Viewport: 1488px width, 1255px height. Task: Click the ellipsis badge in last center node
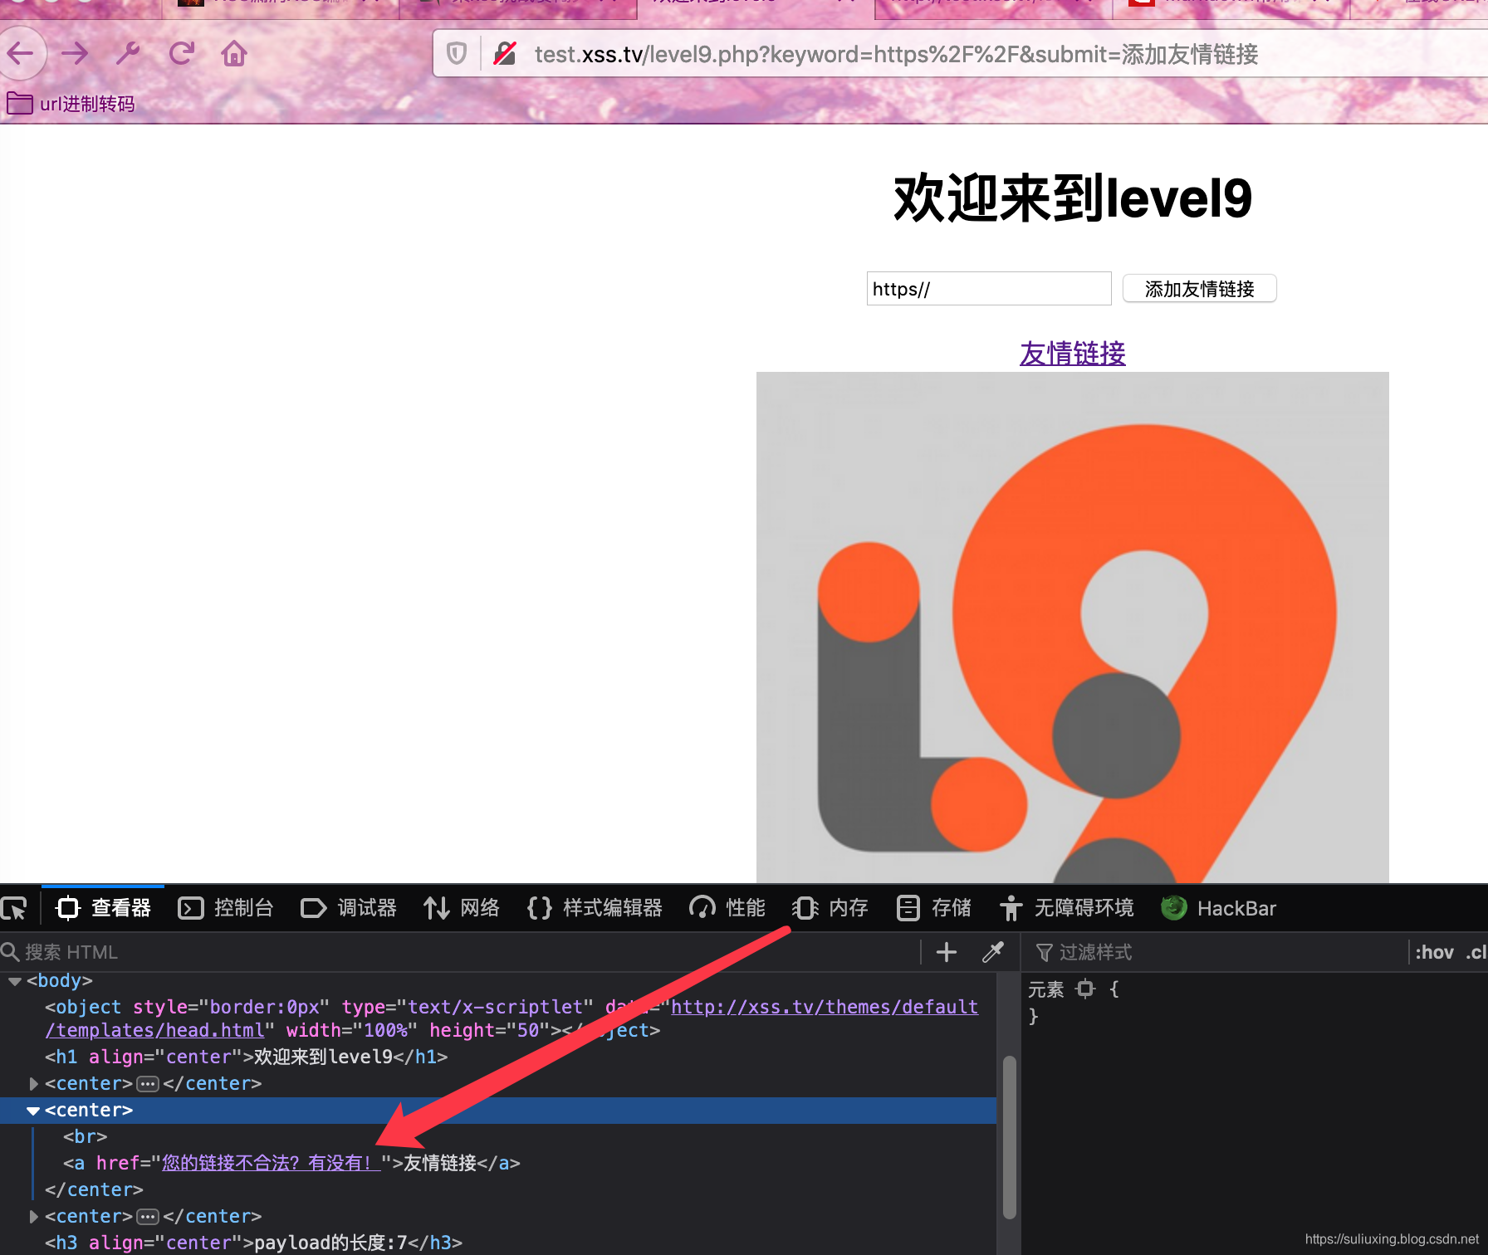tap(148, 1217)
